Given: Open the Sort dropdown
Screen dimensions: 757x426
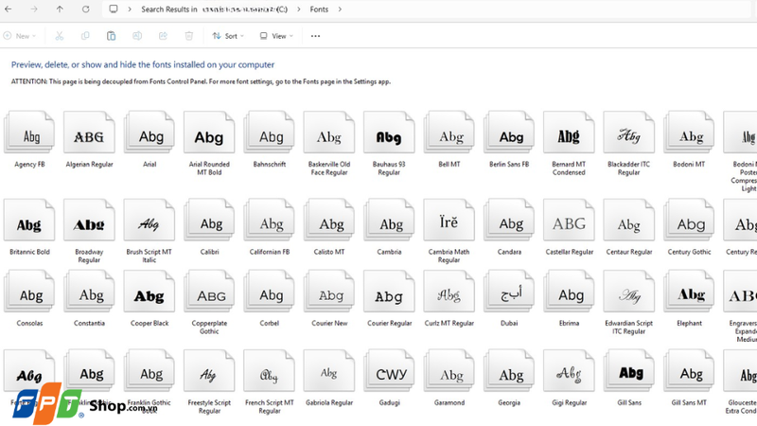Looking at the screenshot, I should [228, 36].
